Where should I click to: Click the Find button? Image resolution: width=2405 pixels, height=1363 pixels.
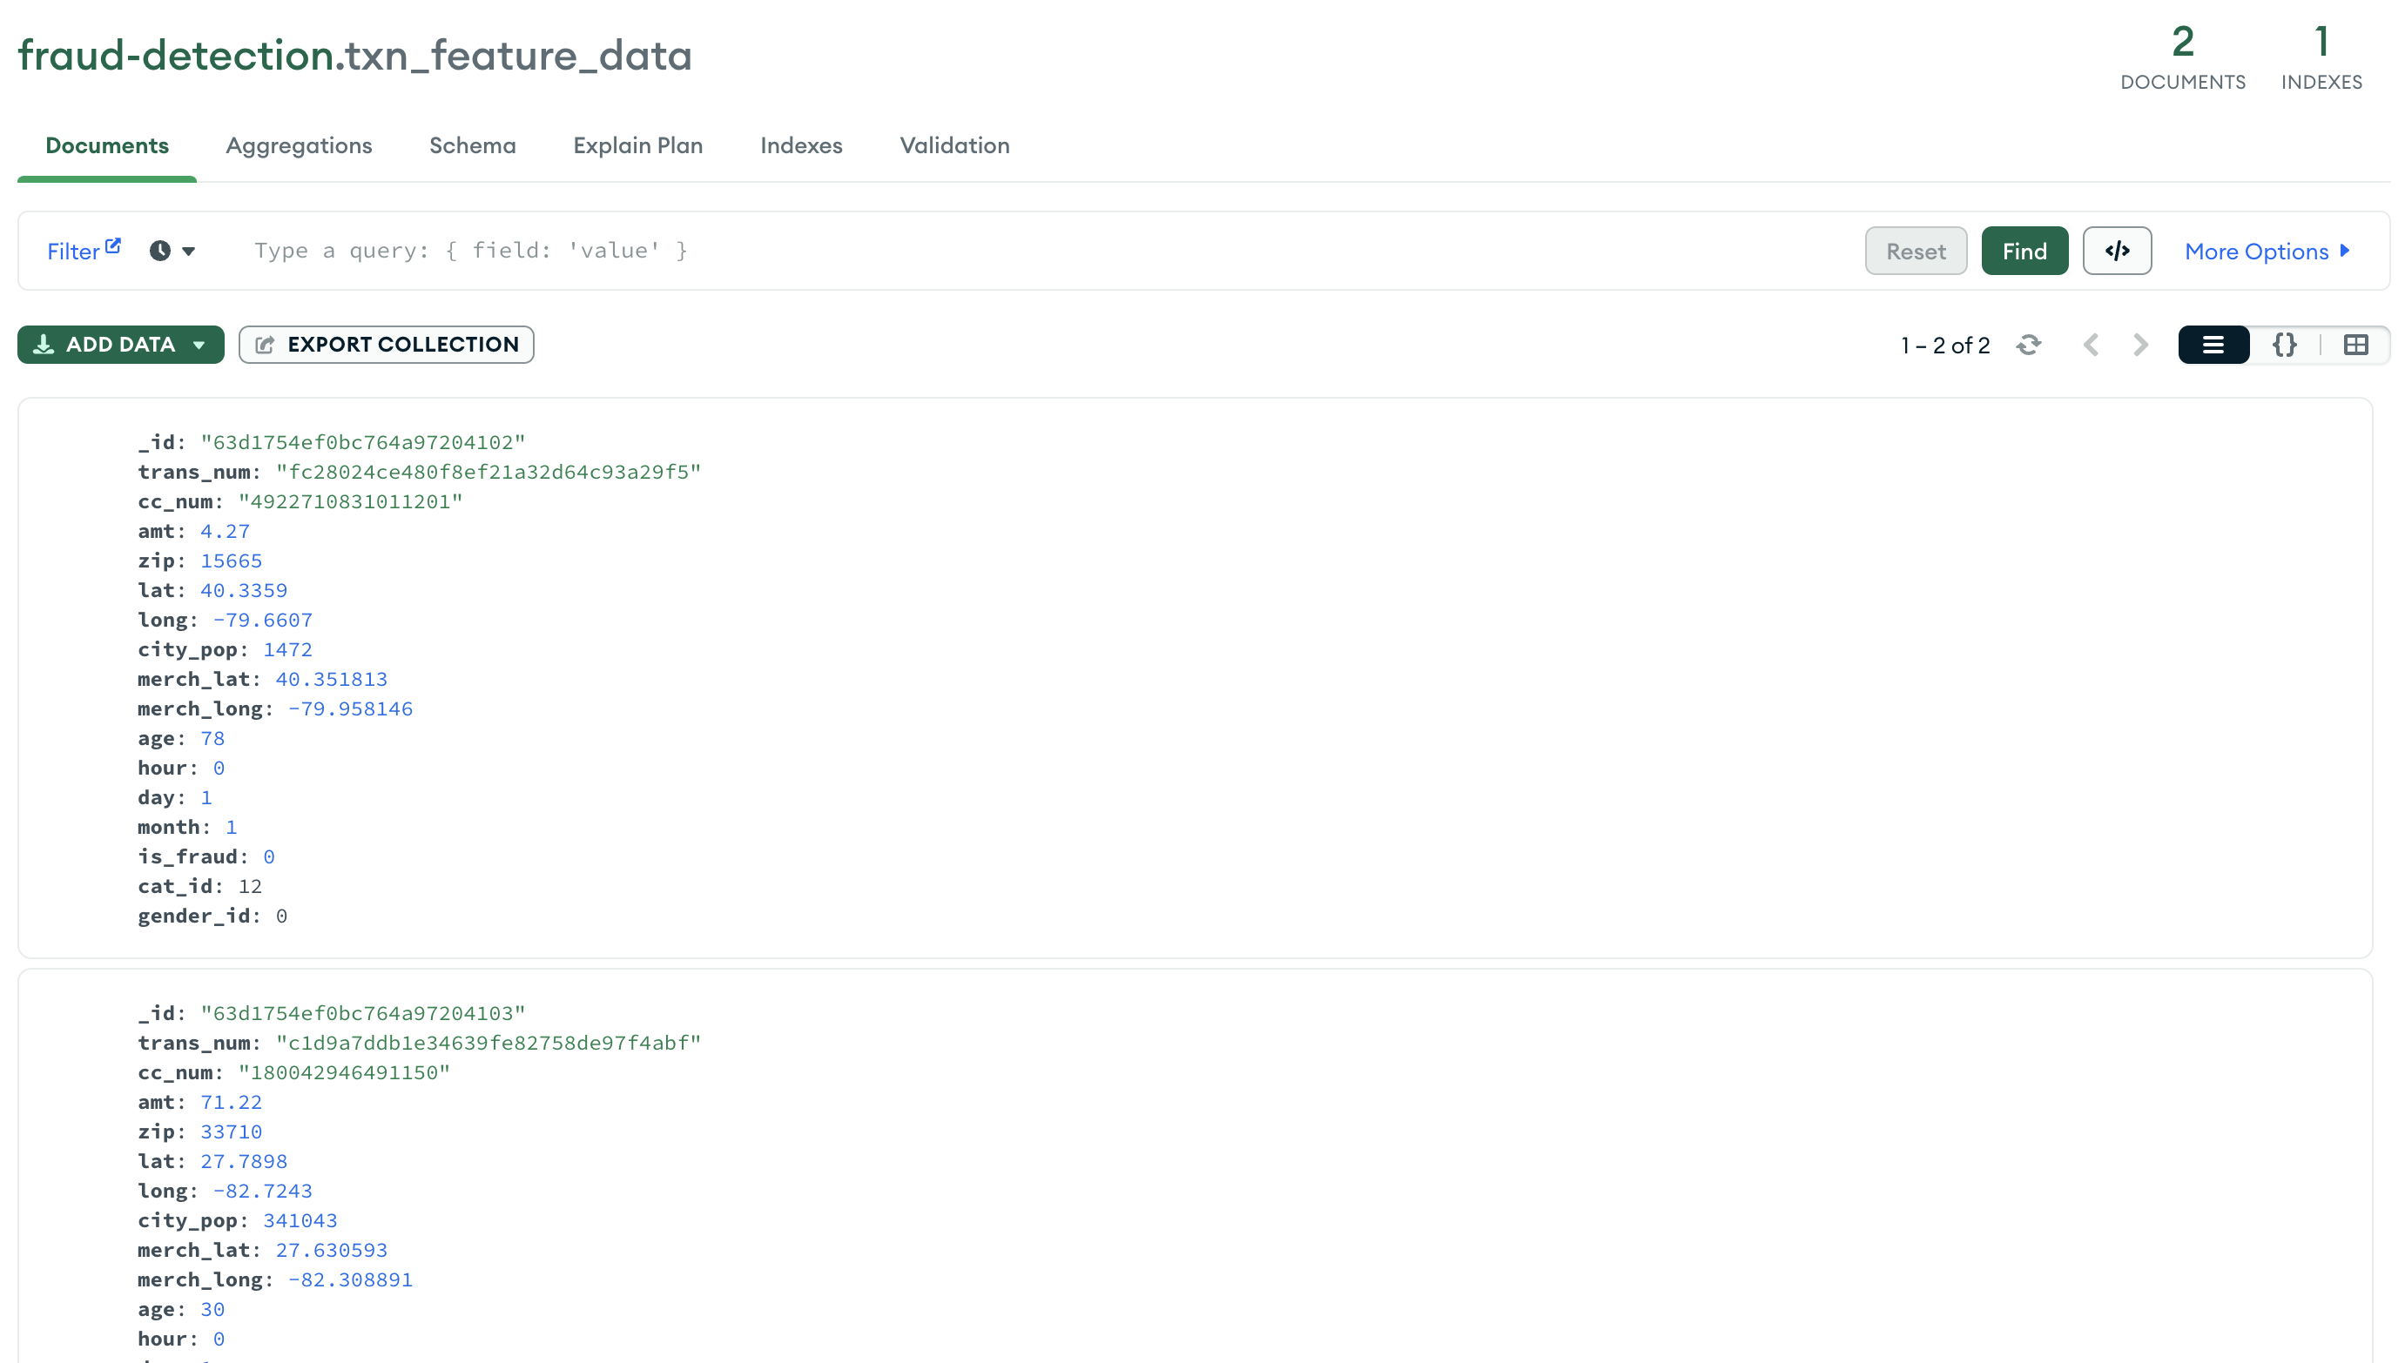(2024, 251)
